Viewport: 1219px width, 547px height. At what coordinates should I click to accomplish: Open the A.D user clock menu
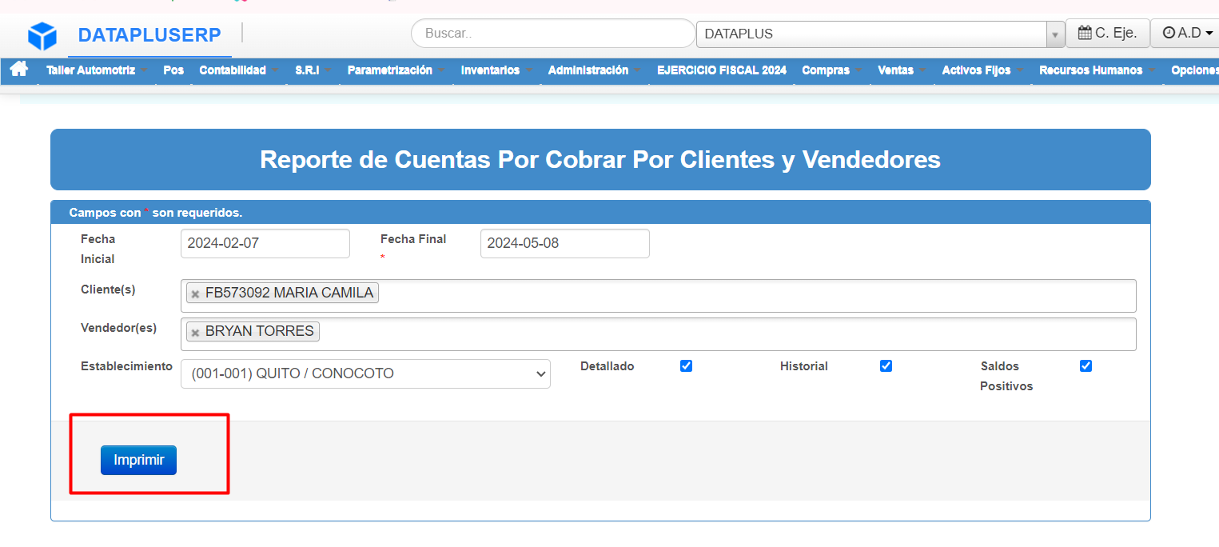click(x=1187, y=34)
